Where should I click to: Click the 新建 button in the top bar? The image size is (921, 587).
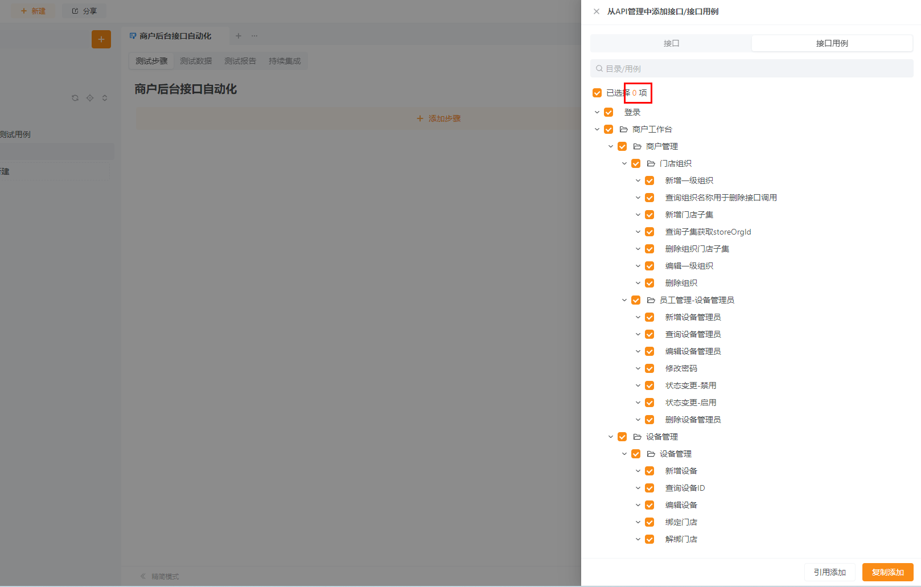pos(33,11)
